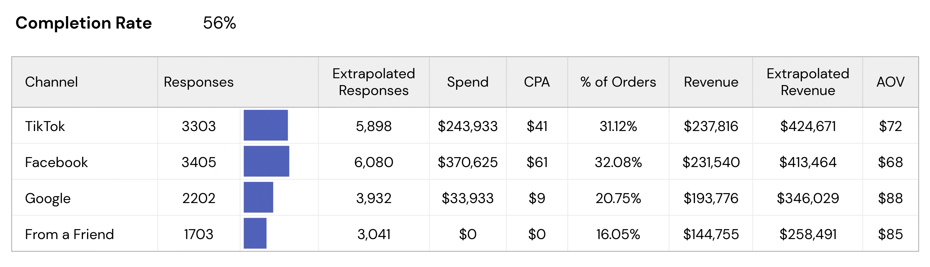Image resolution: width=930 pixels, height=267 pixels.
Task: Click Google's $88 AOV cell
Action: (x=890, y=198)
